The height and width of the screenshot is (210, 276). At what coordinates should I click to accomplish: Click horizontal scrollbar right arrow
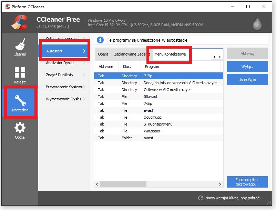tap(220, 184)
